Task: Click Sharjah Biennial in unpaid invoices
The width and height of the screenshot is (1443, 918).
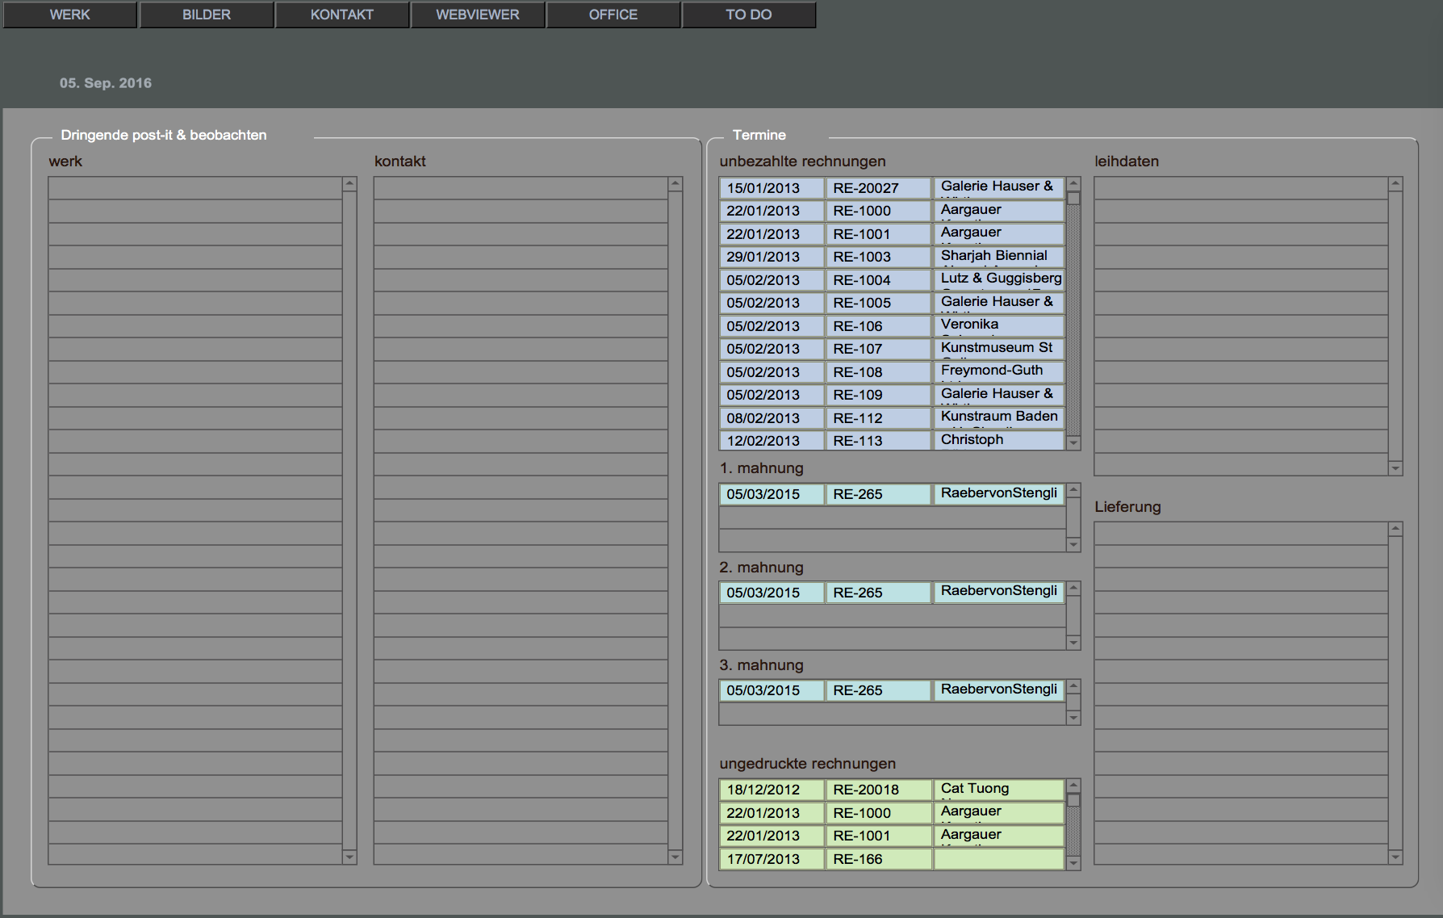Action: (998, 256)
